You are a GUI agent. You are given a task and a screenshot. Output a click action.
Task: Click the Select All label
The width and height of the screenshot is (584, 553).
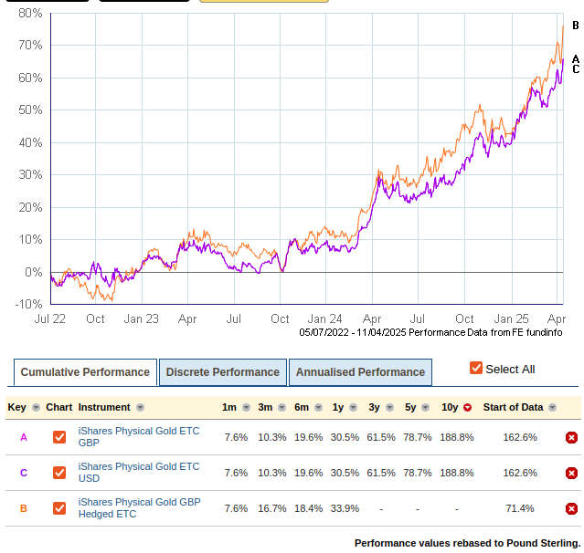coord(510,370)
